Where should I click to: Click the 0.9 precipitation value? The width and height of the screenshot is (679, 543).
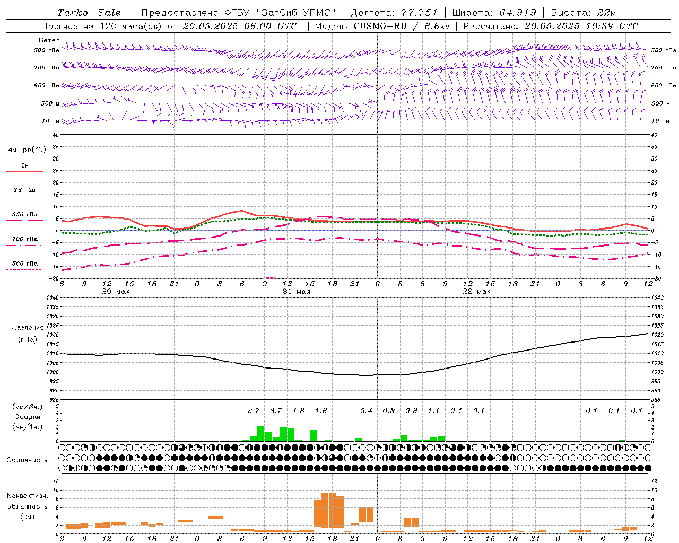tap(411, 410)
